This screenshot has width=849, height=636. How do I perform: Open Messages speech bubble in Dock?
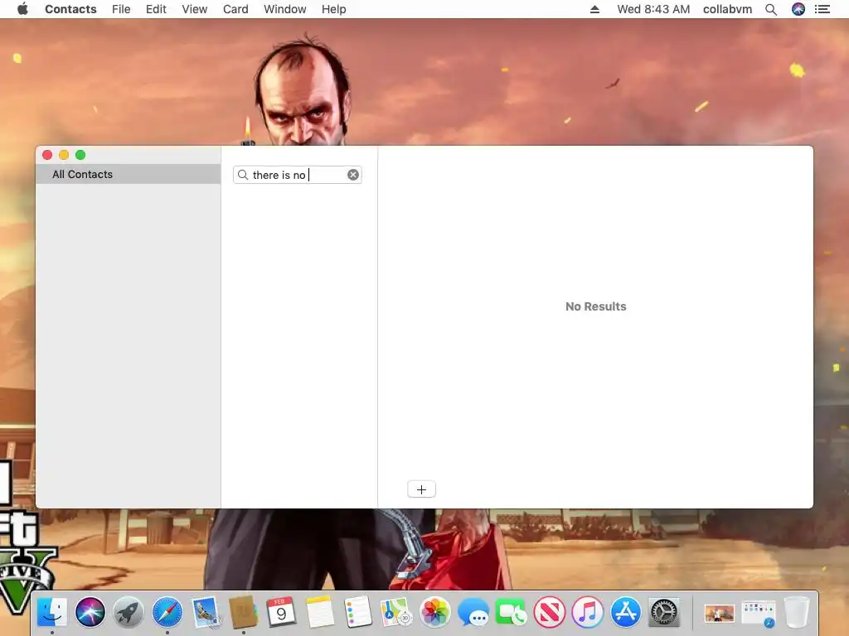tap(473, 612)
